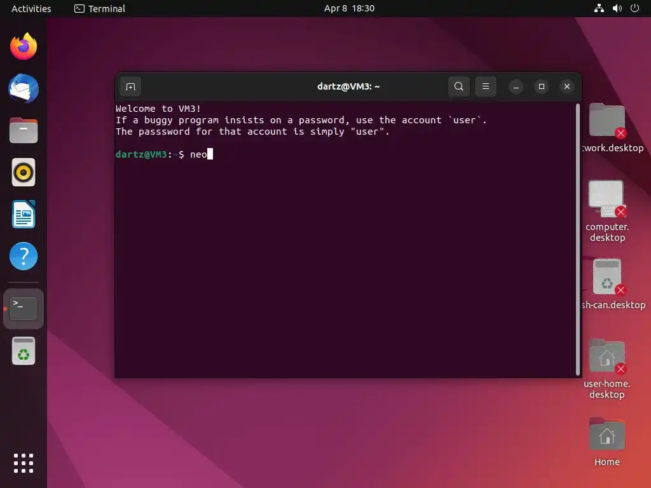651x488 pixels.
Task: Click the volume speaker icon
Action: click(x=617, y=8)
